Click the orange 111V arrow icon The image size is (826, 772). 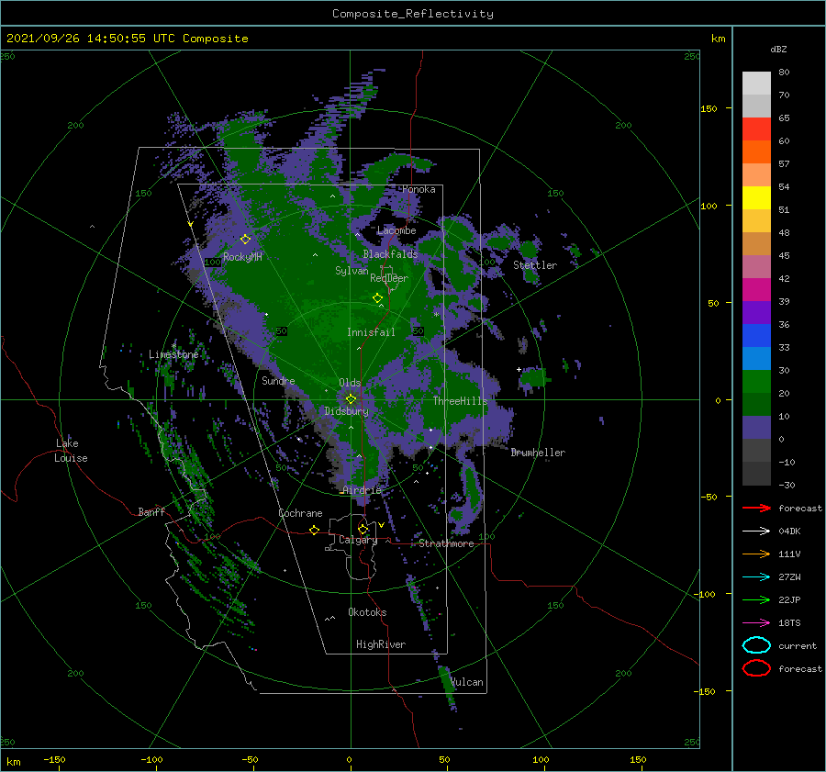coord(756,554)
